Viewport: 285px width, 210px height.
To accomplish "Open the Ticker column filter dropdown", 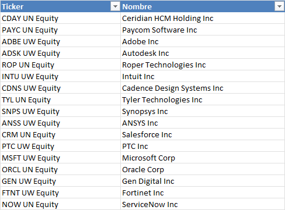I will pyautogui.click(x=115, y=6).
